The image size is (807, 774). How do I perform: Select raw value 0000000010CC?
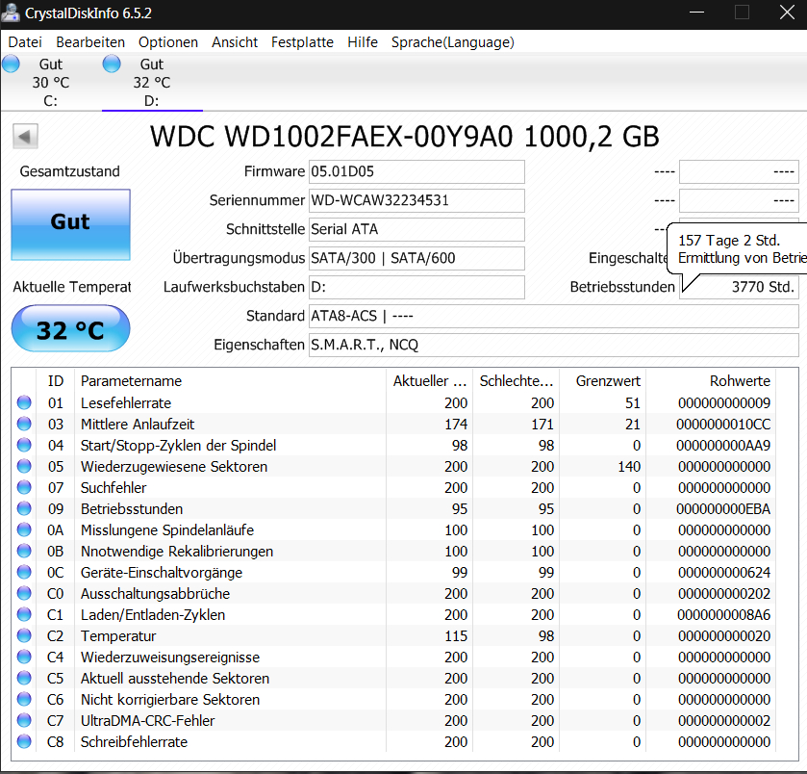point(723,425)
